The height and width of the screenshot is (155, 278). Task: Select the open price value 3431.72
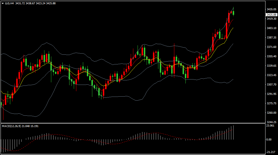(x=20, y=3)
